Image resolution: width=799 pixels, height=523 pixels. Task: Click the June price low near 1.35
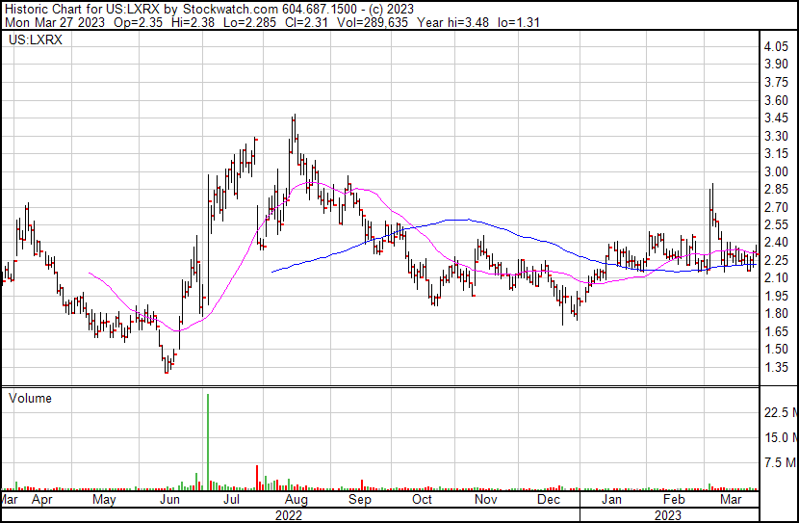[167, 368]
